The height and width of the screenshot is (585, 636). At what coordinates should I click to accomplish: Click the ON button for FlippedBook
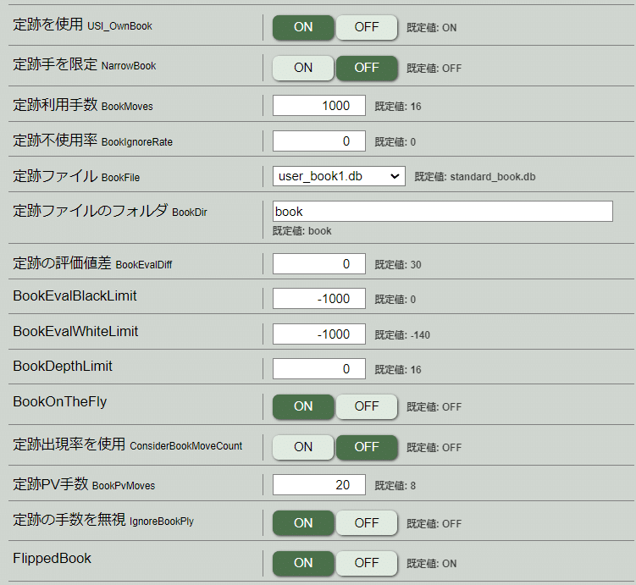(x=303, y=563)
